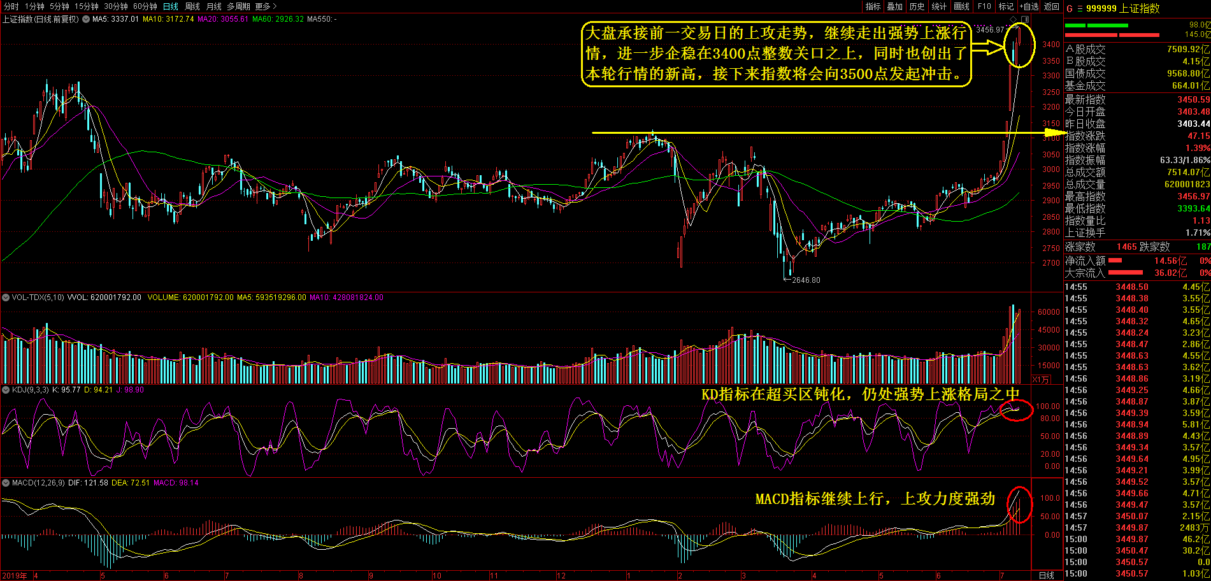This screenshot has height=581, width=1211.
Task: Click the X1万 volume unit label
Action: coord(1041,380)
